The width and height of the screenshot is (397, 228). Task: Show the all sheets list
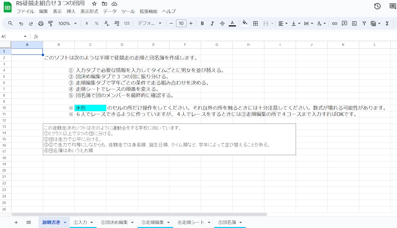[29, 222]
